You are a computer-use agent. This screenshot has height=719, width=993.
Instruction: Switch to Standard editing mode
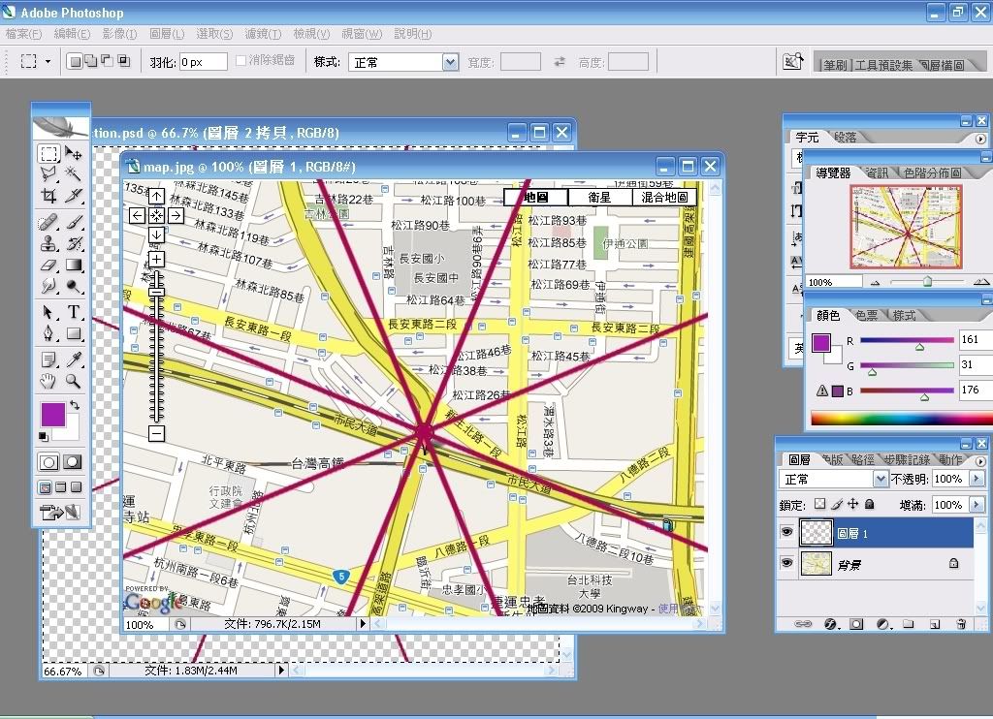click(x=48, y=461)
